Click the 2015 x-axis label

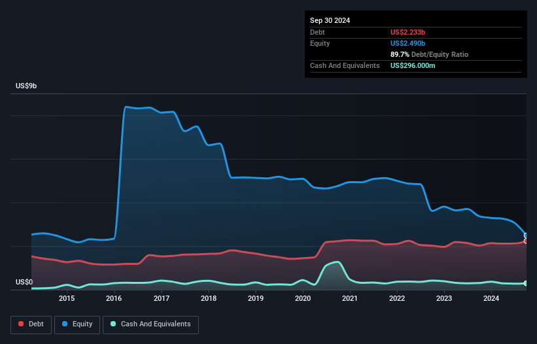tap(67, 298)
